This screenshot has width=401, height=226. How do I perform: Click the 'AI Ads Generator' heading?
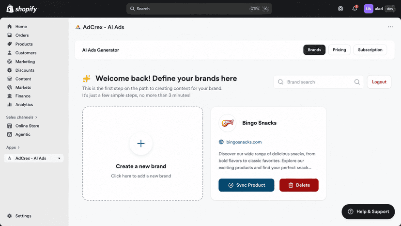point(101,50)
